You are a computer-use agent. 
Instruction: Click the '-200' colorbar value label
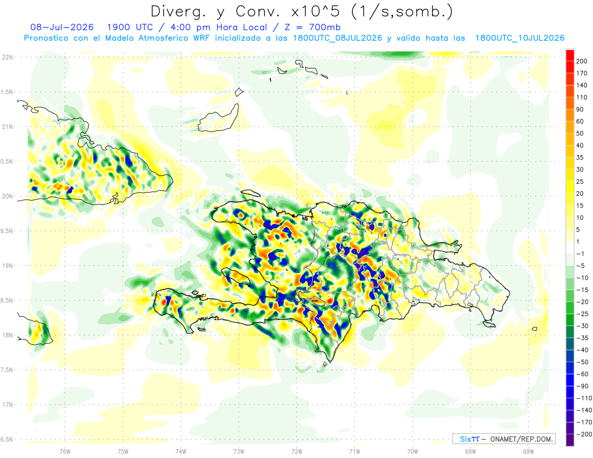coord(584,434)
